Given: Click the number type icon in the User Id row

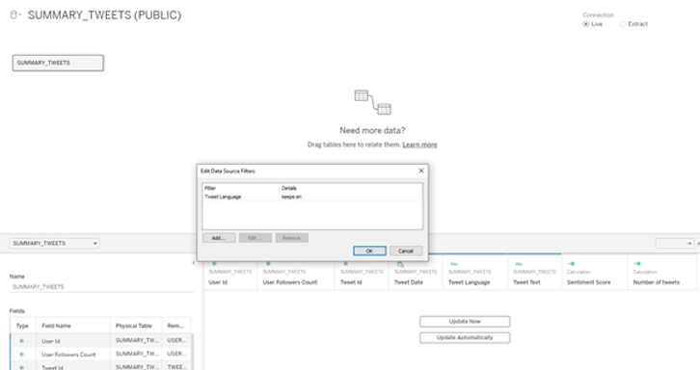Looking at the screenshot, I should pos(21,341).
